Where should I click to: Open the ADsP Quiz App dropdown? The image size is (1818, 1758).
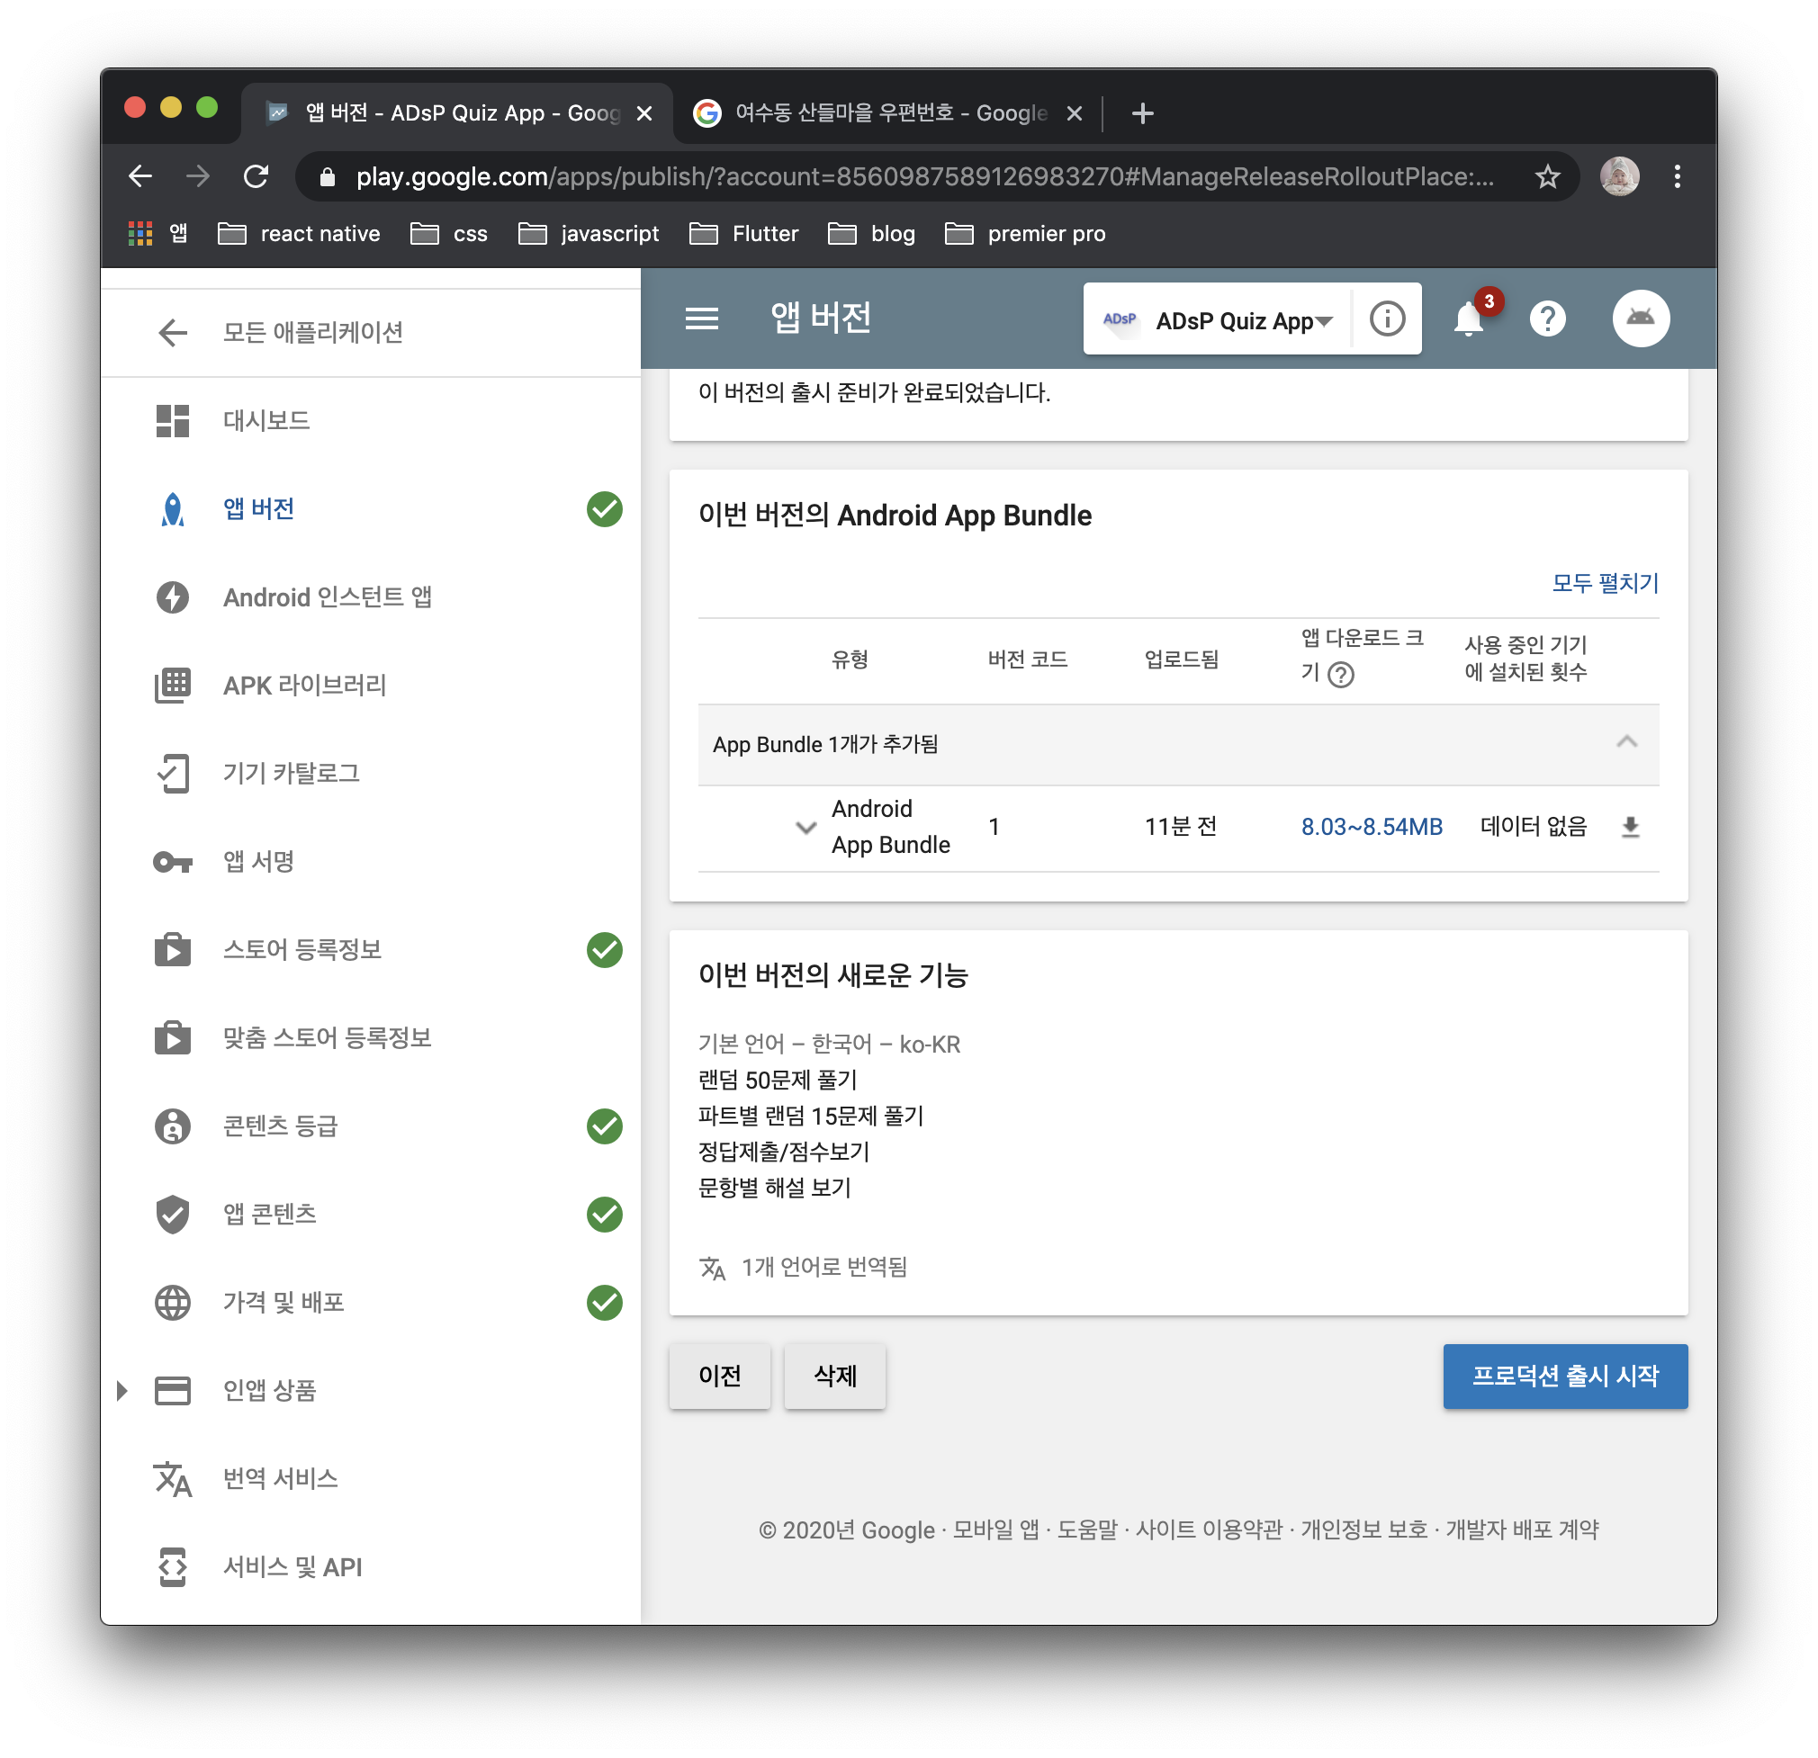(1241, 321)
